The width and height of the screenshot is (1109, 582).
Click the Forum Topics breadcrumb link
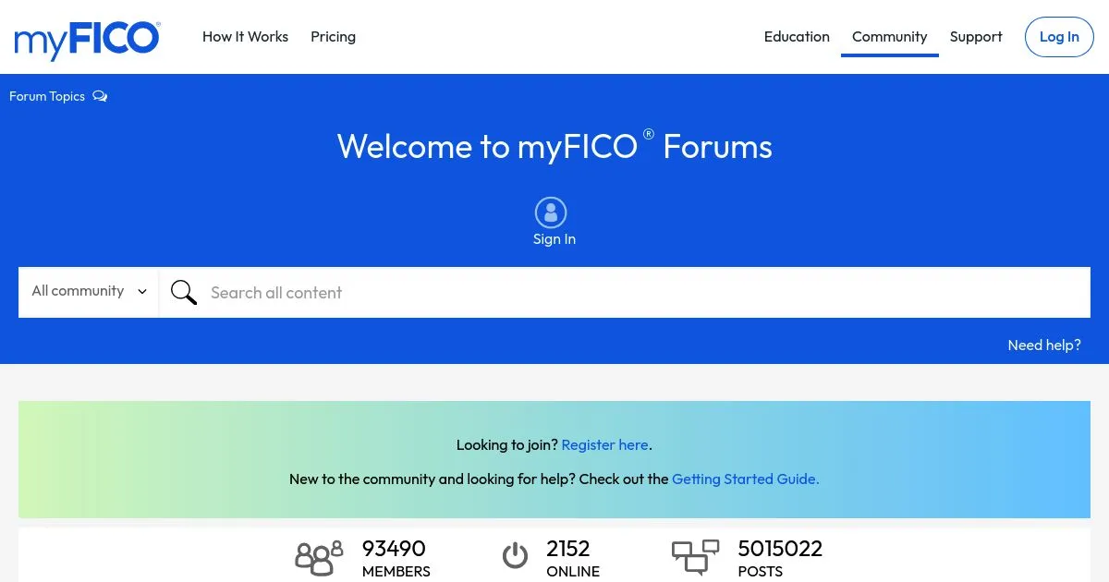[47, 96]
